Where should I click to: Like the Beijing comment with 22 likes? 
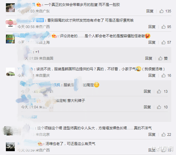click(163, 134)
